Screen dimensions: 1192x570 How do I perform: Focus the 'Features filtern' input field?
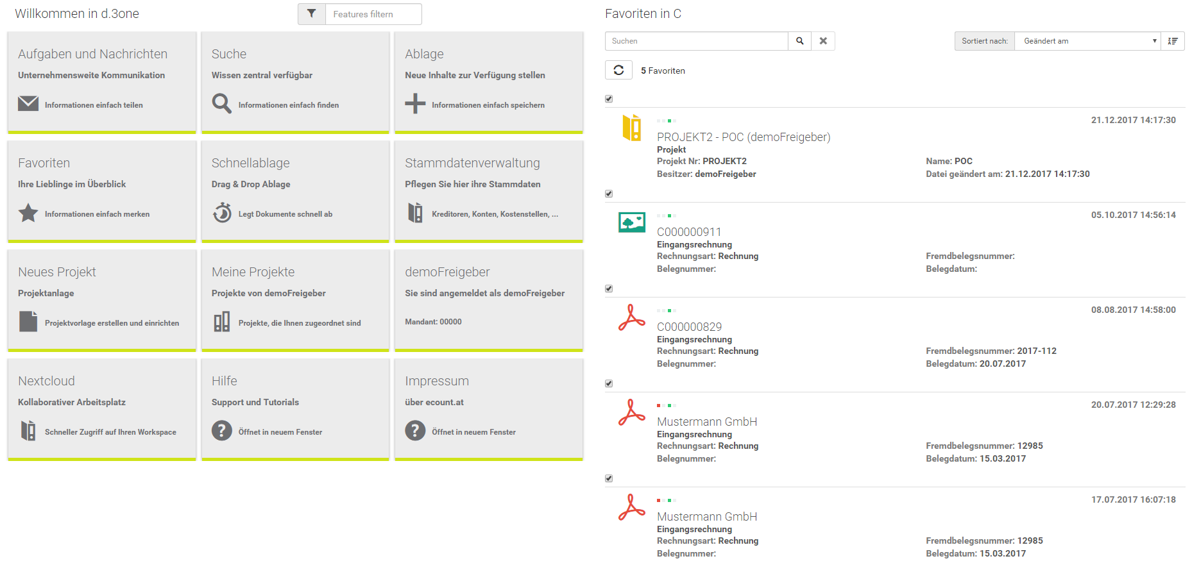[373, 14]
